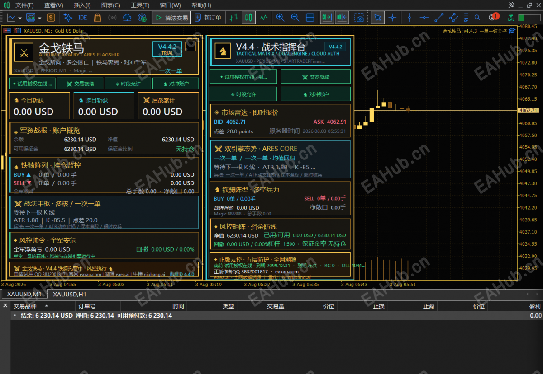The height and width of the screenshot is (374, 543).
Task: Toggle chart auto-scroll to latest bar
Action: click(327, 18)
